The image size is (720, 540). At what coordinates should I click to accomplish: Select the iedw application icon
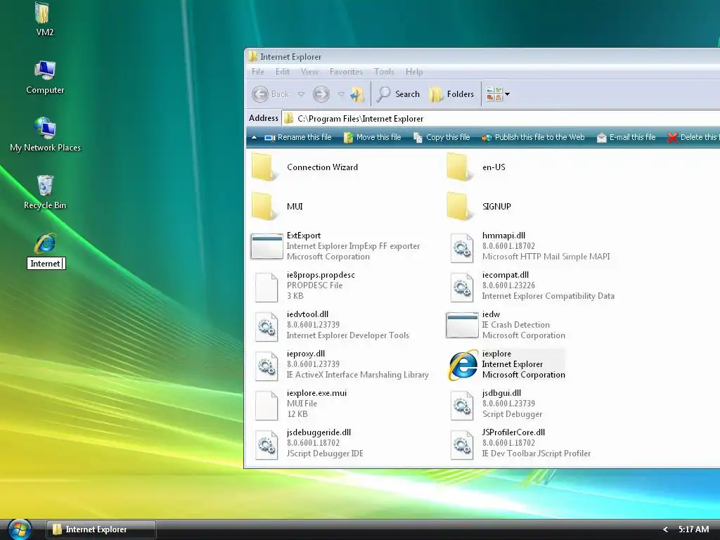point(462,325)
